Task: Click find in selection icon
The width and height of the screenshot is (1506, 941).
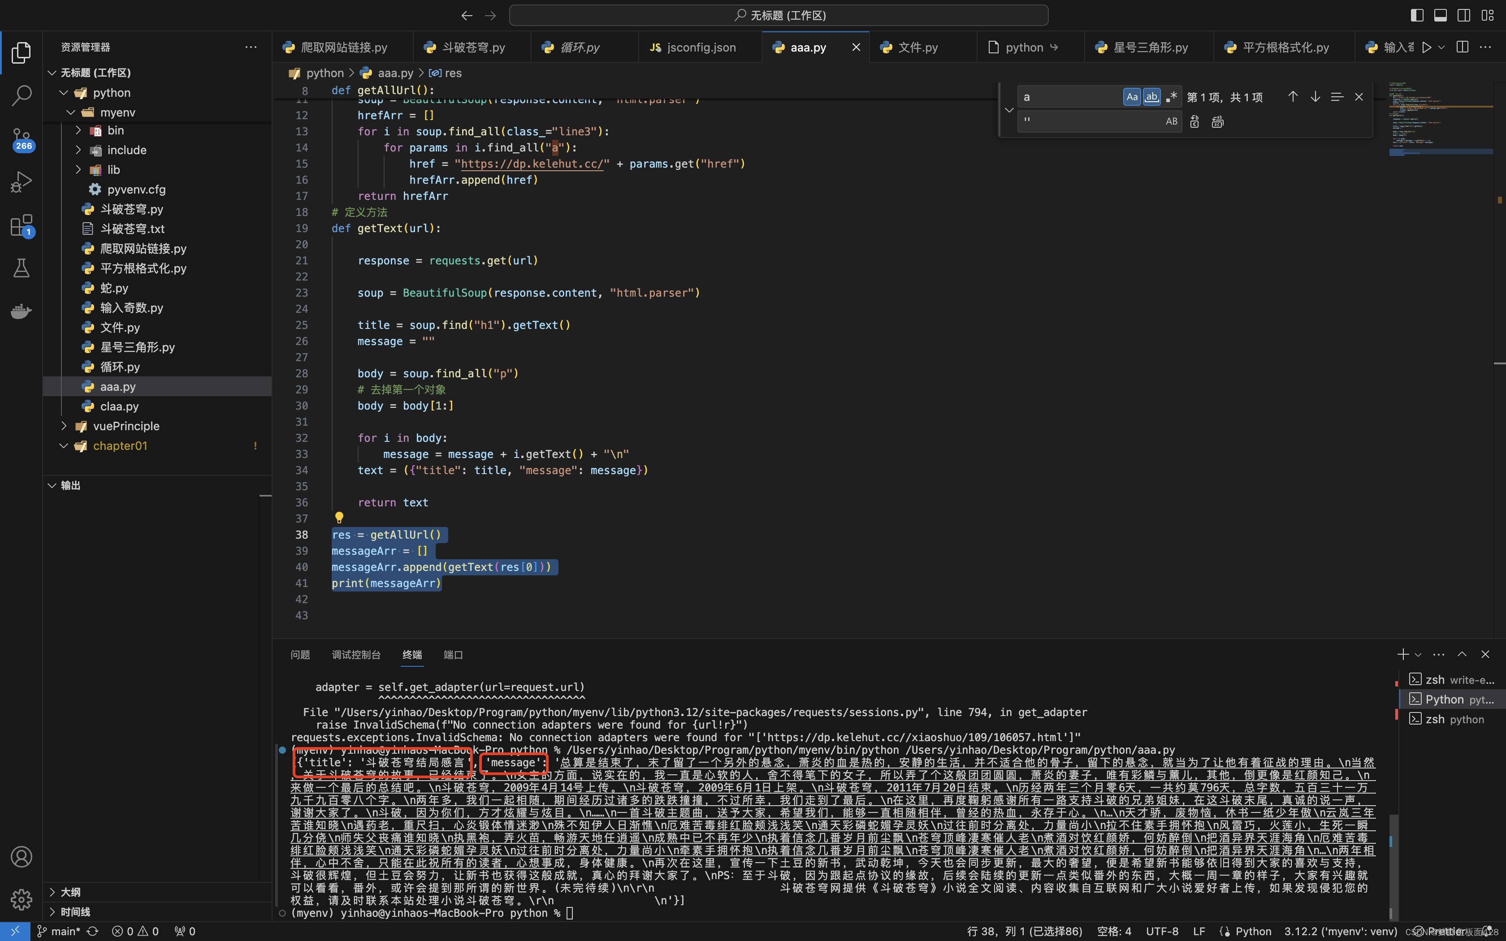Action: (1337, 96)
